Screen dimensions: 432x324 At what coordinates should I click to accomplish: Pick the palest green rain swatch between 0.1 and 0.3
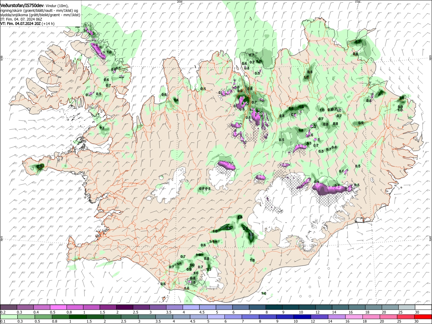8,317
